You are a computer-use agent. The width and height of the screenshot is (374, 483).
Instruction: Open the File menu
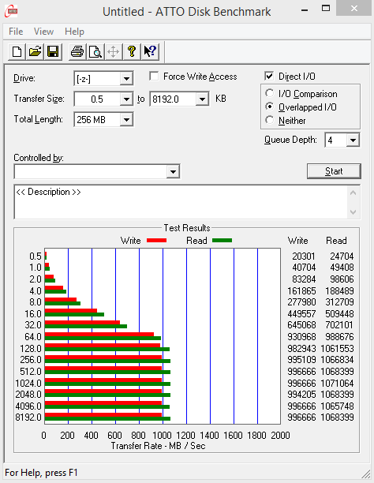(16, 32)
